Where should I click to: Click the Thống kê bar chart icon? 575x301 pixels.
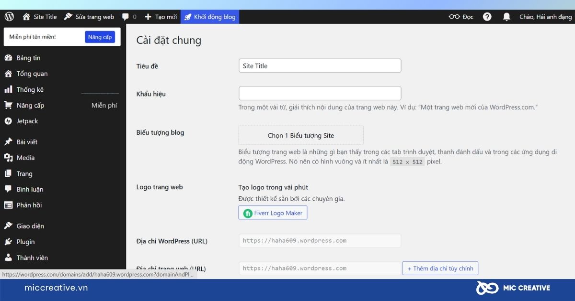click(8, 89)
